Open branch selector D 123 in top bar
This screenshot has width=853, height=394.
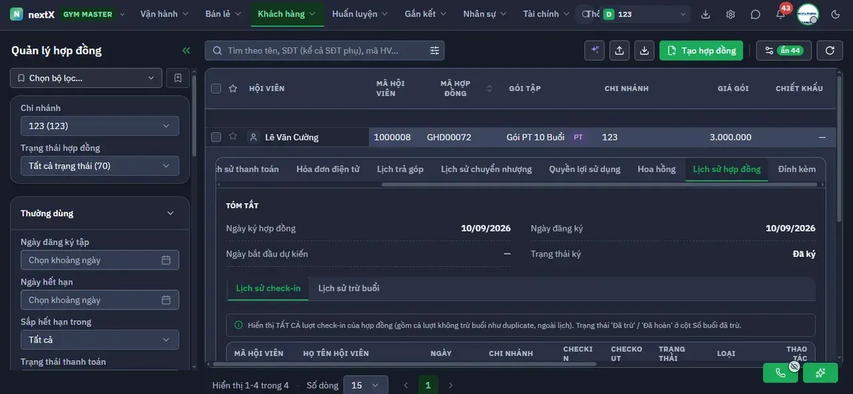coord(645,14)
